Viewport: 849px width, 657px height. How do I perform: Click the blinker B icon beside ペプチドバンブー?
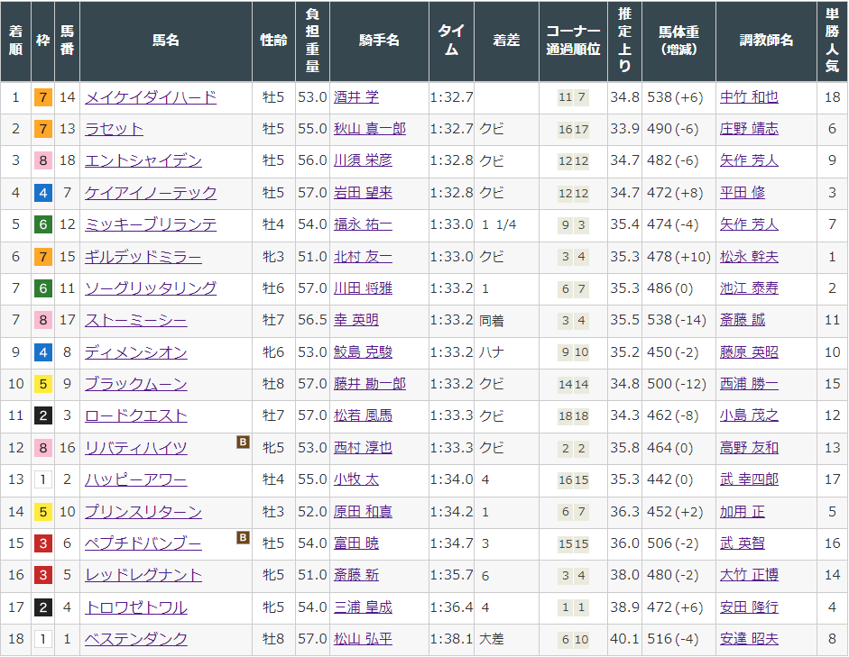click(243, 537)
